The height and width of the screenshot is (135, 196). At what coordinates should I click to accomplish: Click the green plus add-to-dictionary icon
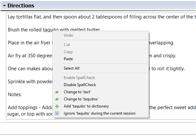(x=57, y=107)
